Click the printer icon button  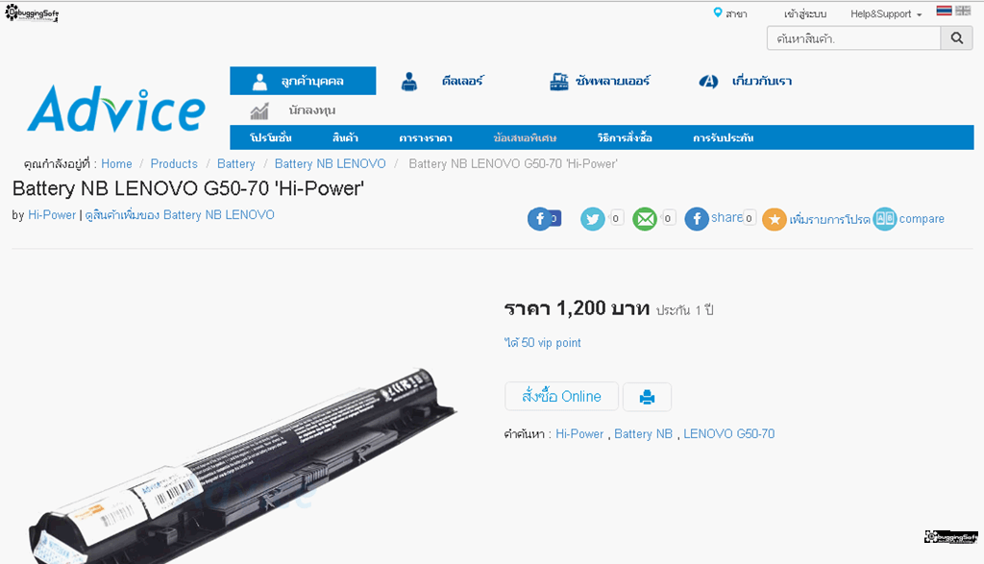tap(647, 397)
